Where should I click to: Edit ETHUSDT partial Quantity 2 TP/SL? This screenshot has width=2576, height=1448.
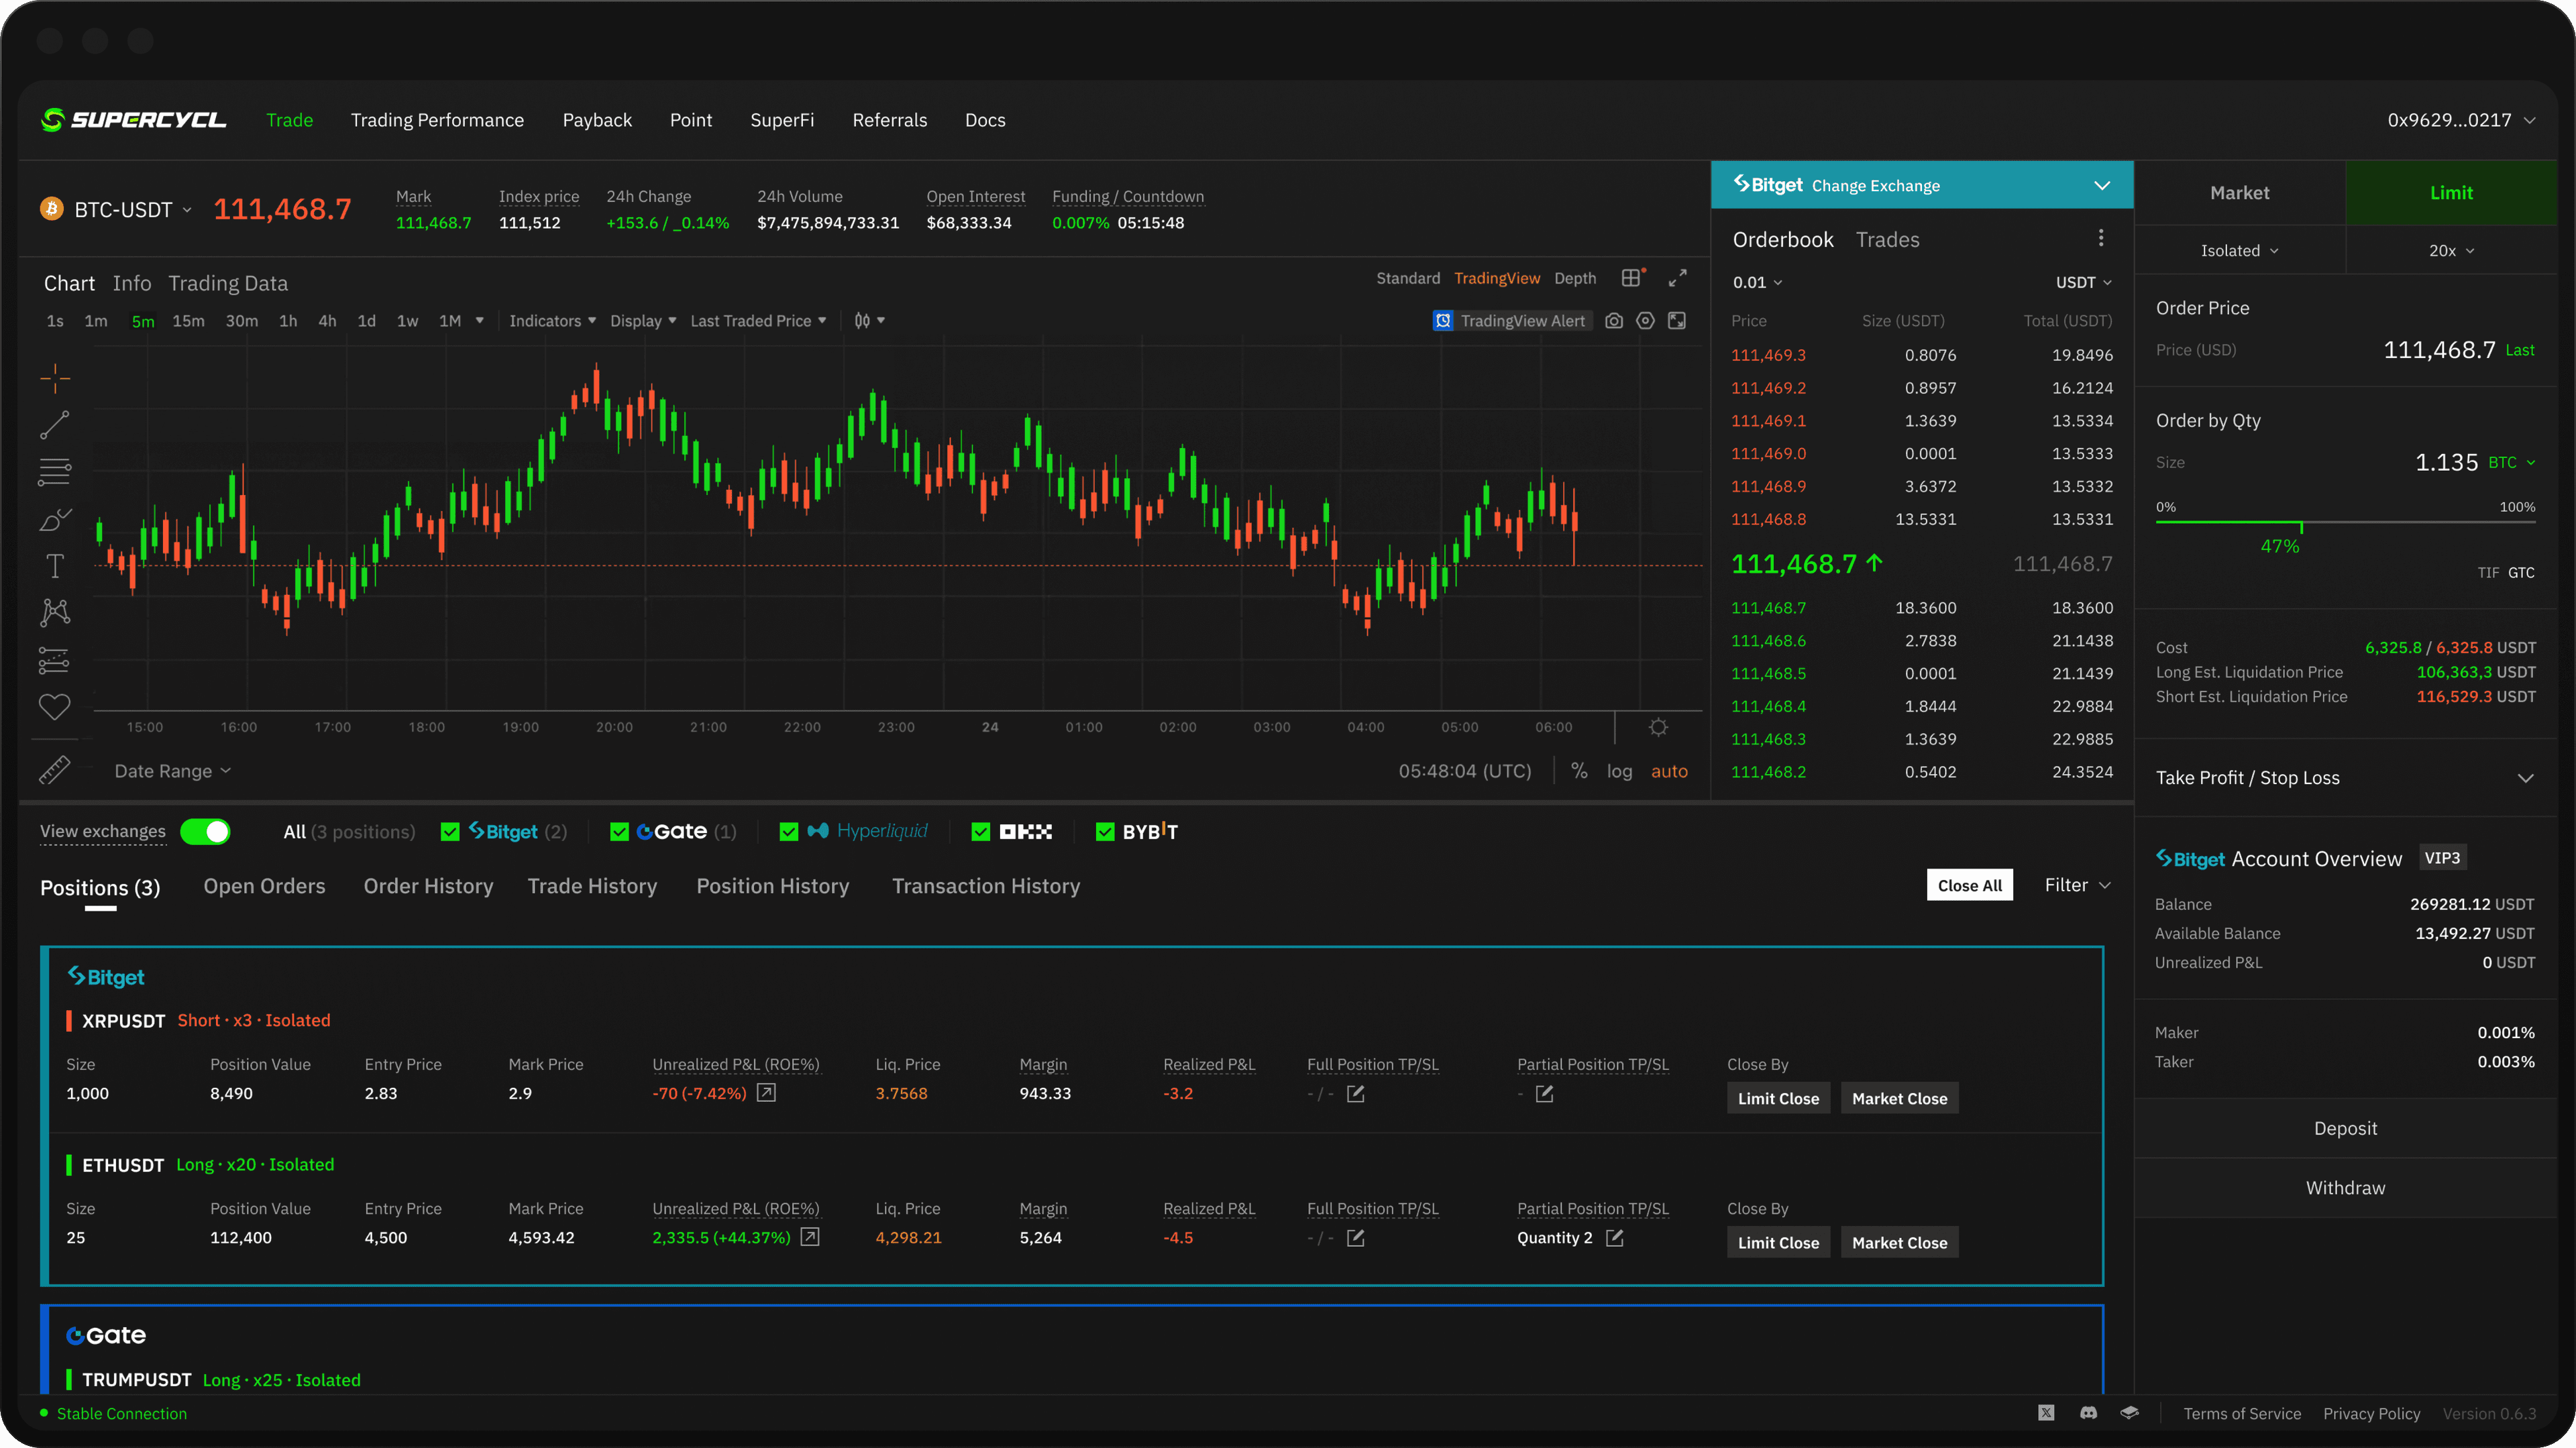(x=1615, y=1238)
